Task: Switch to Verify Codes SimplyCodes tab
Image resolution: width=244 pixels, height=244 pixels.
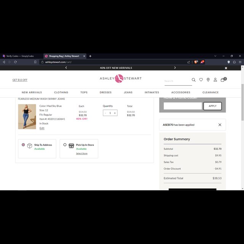Action: (x=20, y=56)
